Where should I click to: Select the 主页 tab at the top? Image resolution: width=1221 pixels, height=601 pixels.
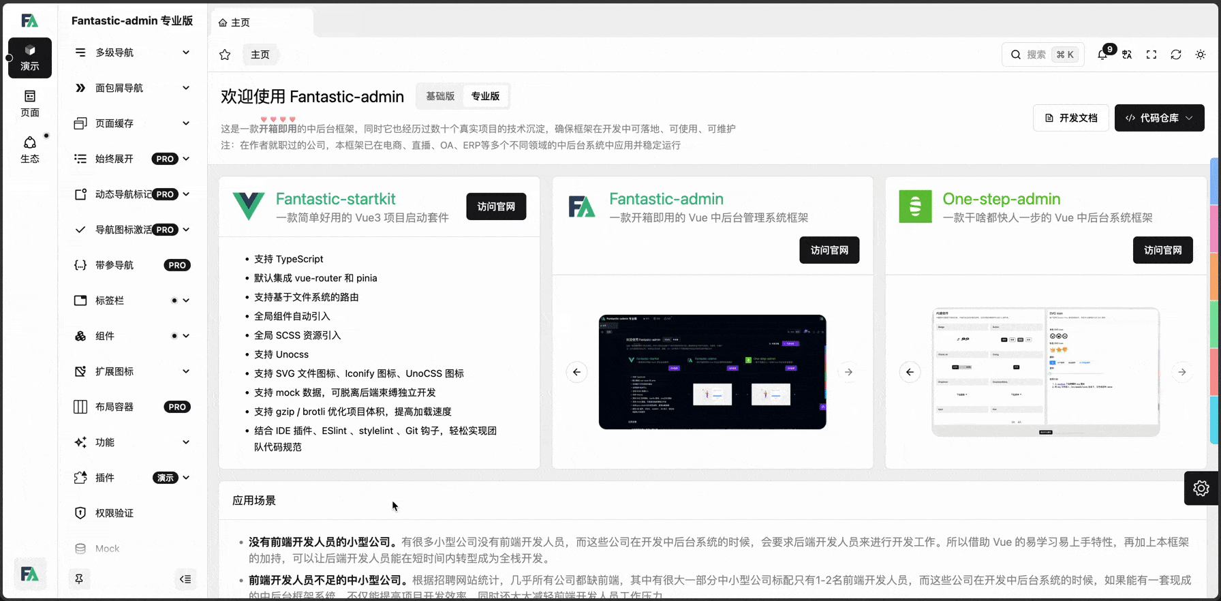pyautogui.click(x=262, y=22)
